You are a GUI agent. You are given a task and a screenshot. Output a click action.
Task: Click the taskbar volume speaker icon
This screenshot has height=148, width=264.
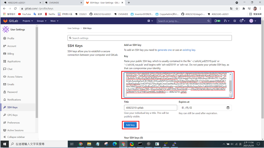(x=232, y=144)
